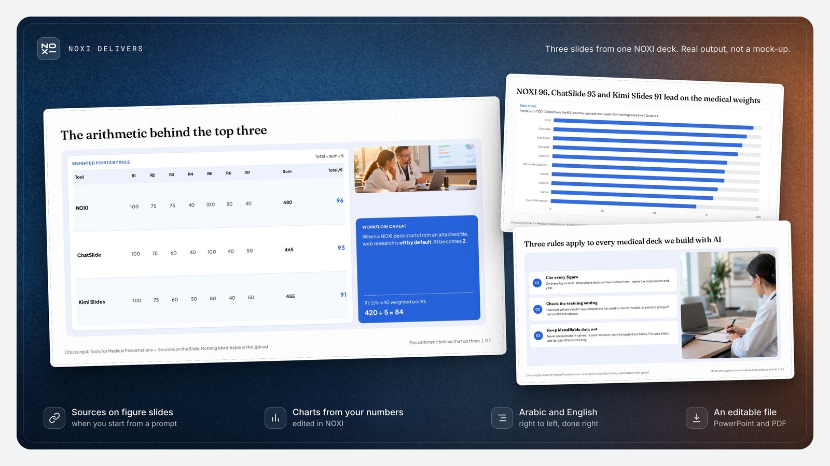Click the 02 badge next to Check the training setting
Image resolution: width=830 pixels, height=466 pixels.
537,309
